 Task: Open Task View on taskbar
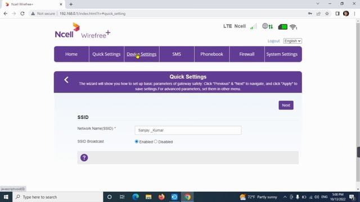click(x=122, y=197)
